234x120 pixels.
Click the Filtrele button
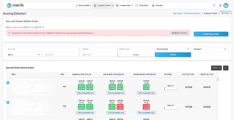pyautogui.click(x=173, y=55)
